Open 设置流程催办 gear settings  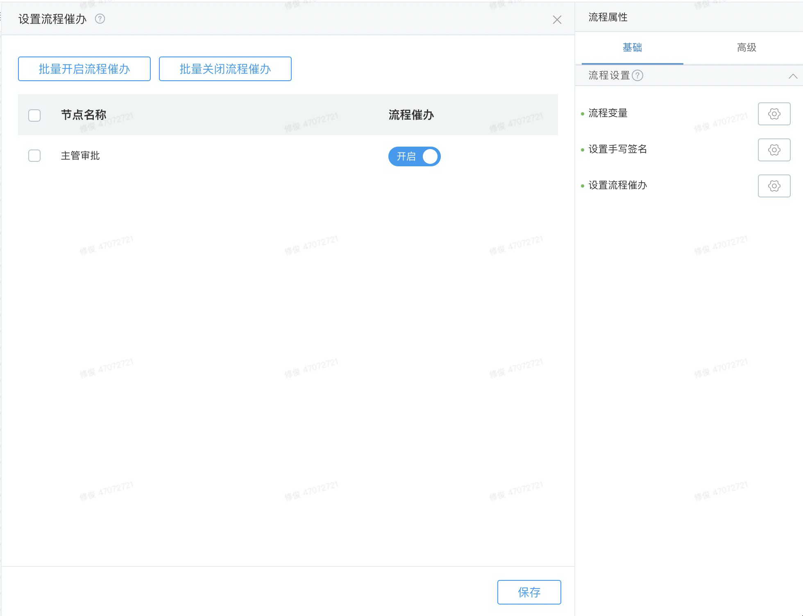[774, 186]
